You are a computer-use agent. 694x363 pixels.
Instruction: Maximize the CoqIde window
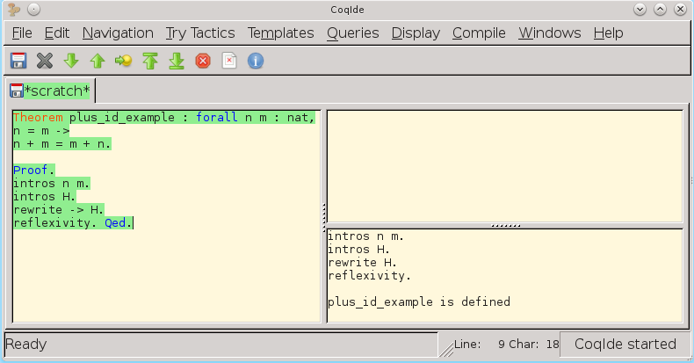point(660,10)
